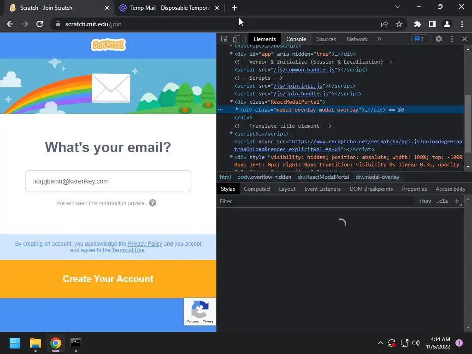Select html in the breadcrumb
472x354 pixels.
click(225, 177)
